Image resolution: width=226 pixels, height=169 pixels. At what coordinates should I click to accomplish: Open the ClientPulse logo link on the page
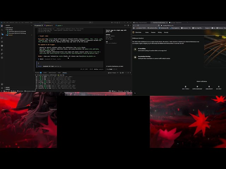coord(137,32)
